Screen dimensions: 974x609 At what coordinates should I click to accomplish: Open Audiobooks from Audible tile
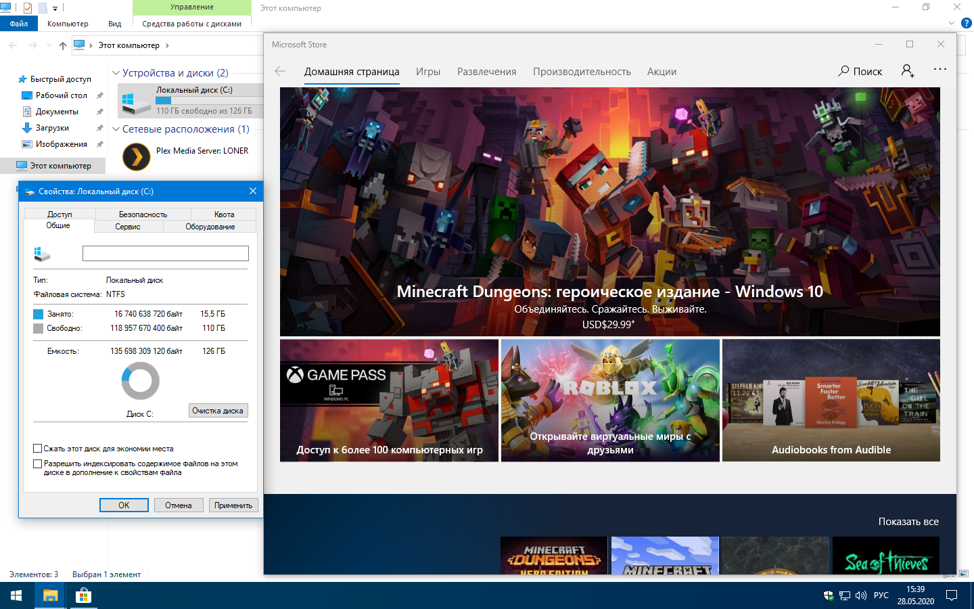[x=831, y=401]
